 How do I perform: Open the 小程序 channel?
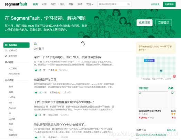[12, 97]
